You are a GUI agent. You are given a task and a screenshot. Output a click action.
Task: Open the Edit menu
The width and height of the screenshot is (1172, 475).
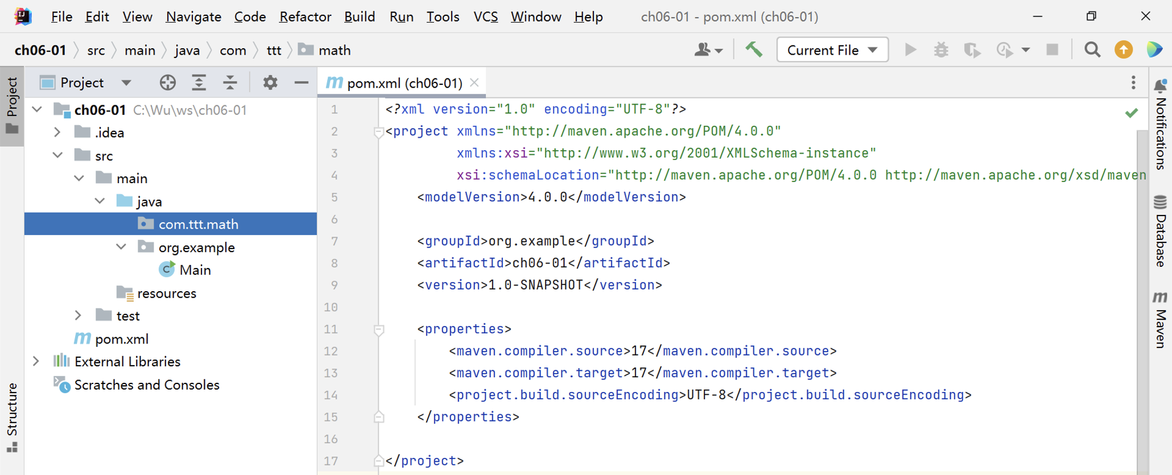[x=97, y=16]
